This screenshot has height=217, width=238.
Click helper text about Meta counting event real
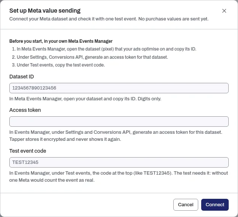coord(119,176)
